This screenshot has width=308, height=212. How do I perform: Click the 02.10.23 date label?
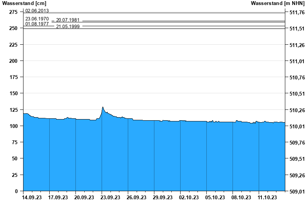click(189, 197)
